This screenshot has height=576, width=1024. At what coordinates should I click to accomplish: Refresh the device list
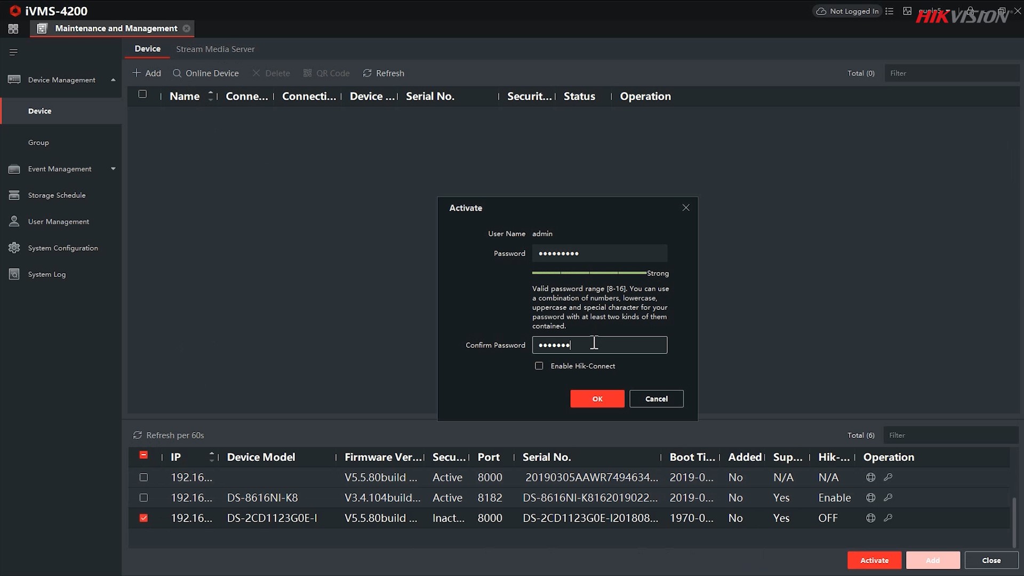pos(383,73)
